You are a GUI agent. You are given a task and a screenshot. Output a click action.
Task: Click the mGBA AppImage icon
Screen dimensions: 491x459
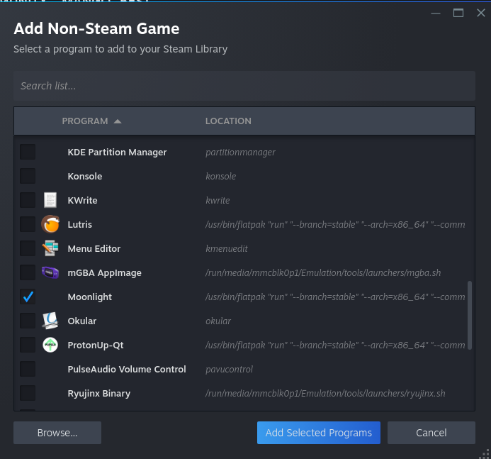(50, 272)
